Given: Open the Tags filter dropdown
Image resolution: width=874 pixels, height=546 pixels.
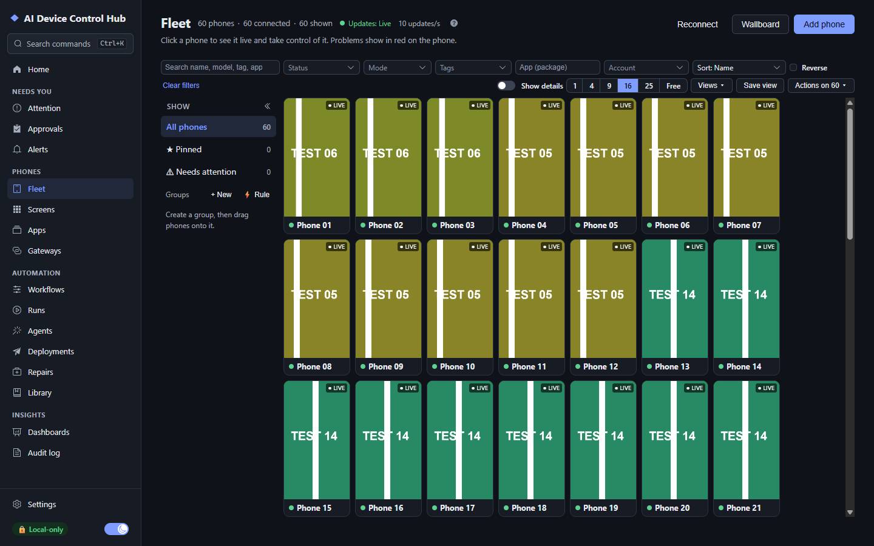Looking at the screenshot, I should click(473, 67).
